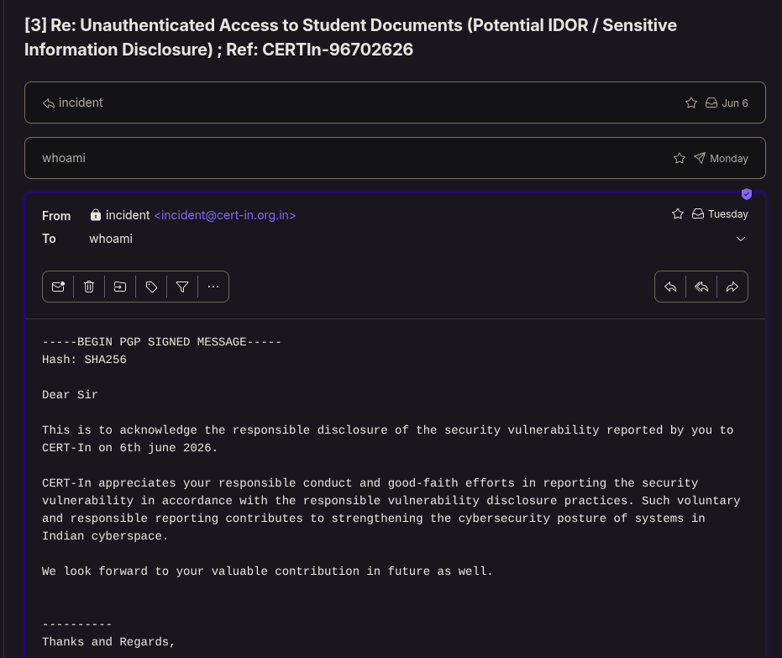Screen dimensions: 782x658
Task: Click the Monday date label
Action: tap(728, 159)
